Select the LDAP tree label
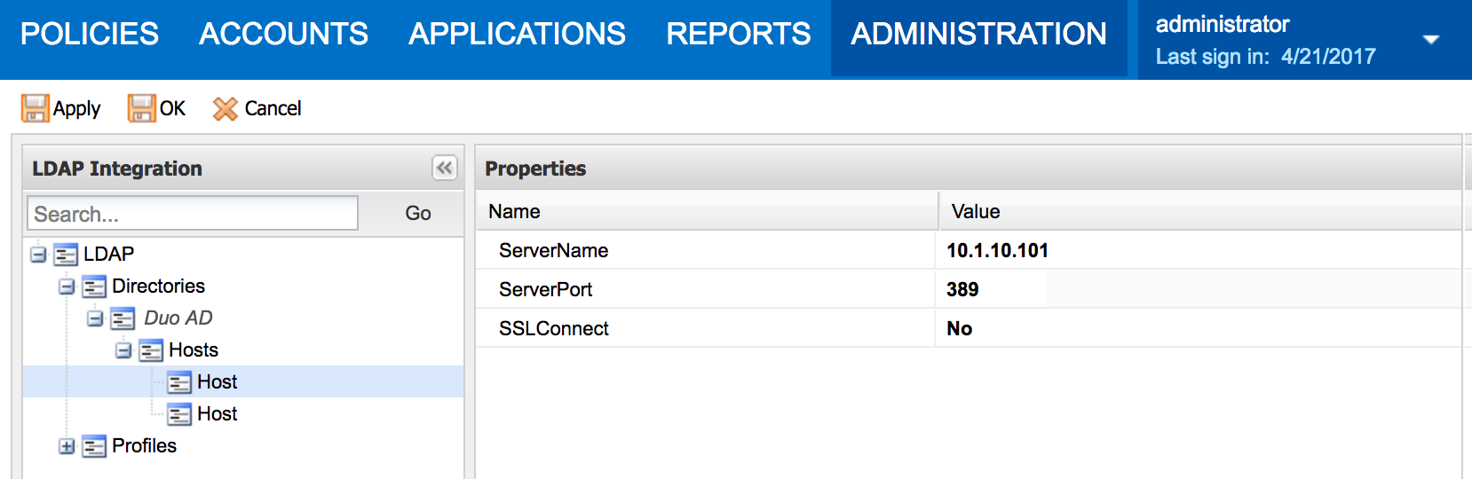1472x479 pixels. tap(108, 254)
